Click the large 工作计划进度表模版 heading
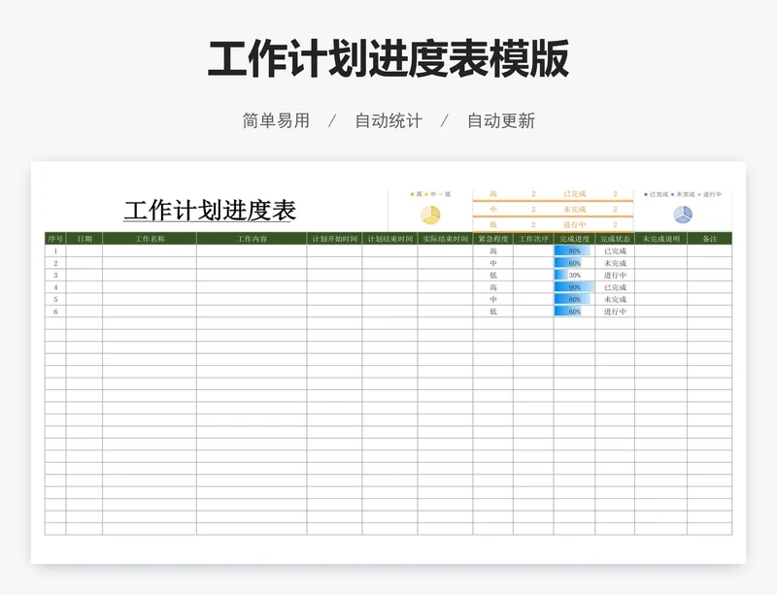The image size is (777, 595). click(388, 59)
